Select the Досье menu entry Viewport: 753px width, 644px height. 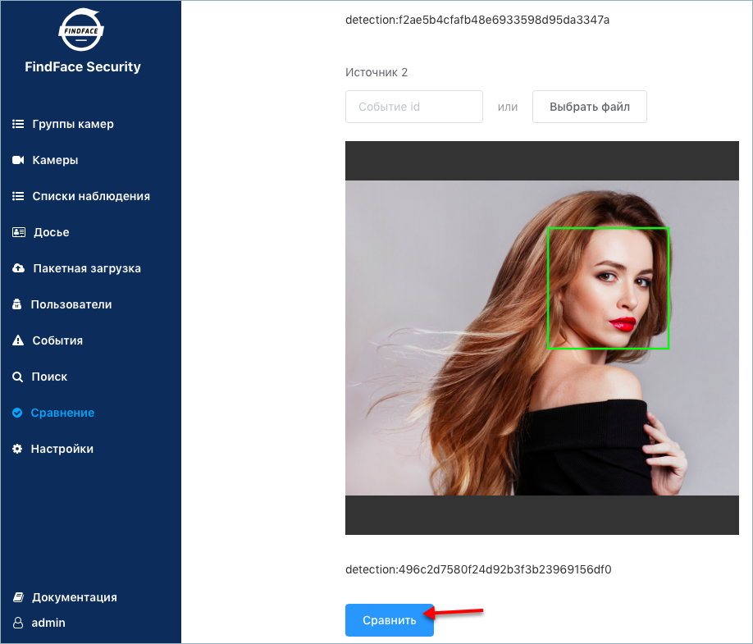(52, 232)
